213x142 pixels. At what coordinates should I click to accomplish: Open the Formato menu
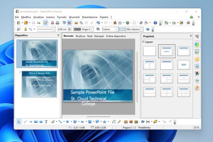[61, 17]
